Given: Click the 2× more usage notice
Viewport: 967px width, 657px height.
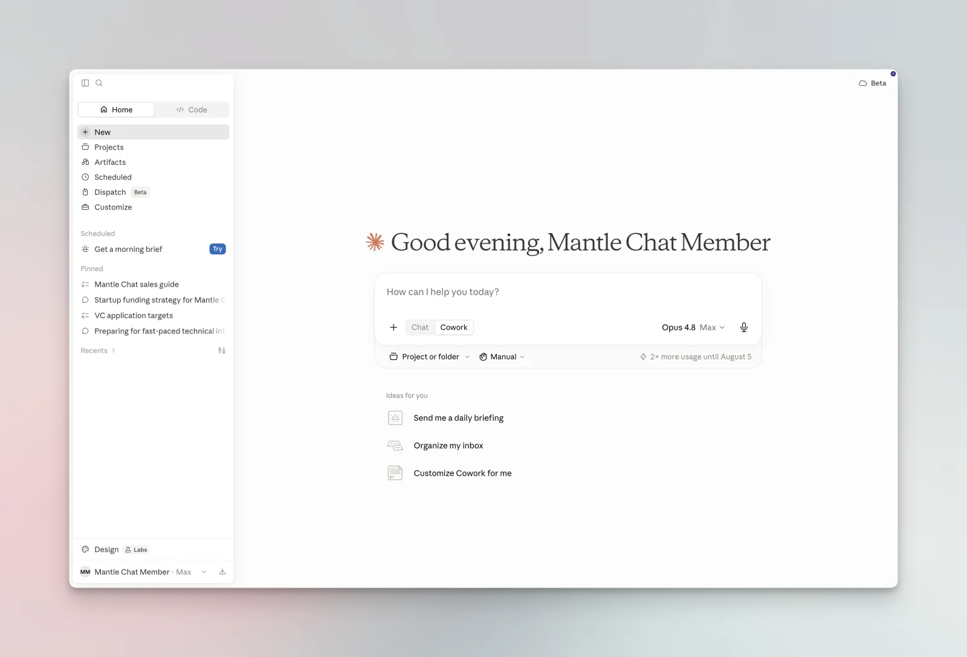Looking at the screenshot, I should click(x=696, y=357).
